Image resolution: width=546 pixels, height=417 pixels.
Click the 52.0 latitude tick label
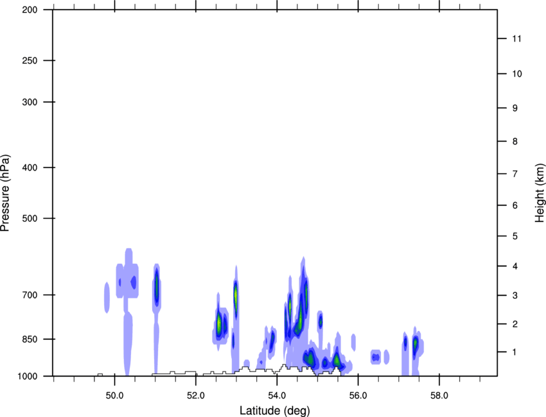[x=196, y=396]
